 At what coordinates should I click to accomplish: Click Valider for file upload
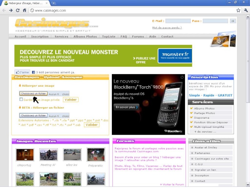tap(92, 125)
